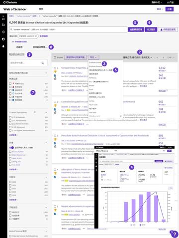
Task: Click the user profile icon in sidebar
Action: coord(3,39)
